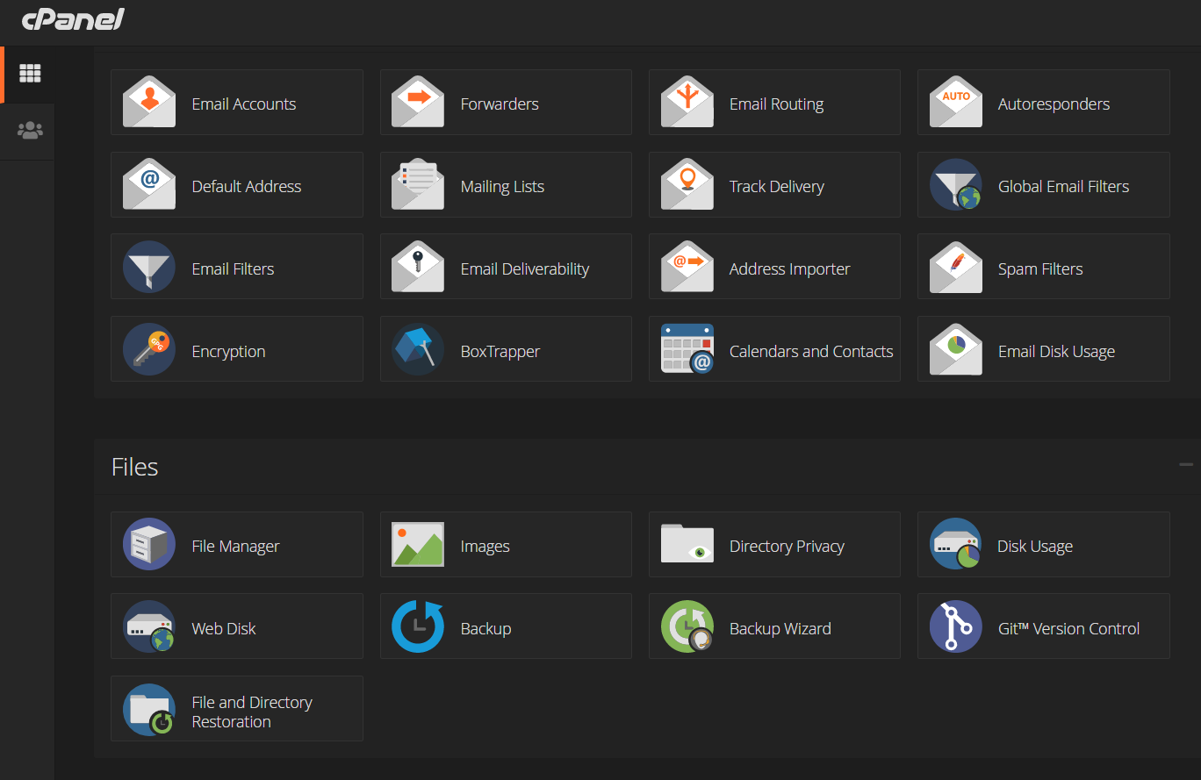The image size is (1201, 780).
Task: Open the Global Email Filters funnel icon
Action: click(x=955, y=185)
